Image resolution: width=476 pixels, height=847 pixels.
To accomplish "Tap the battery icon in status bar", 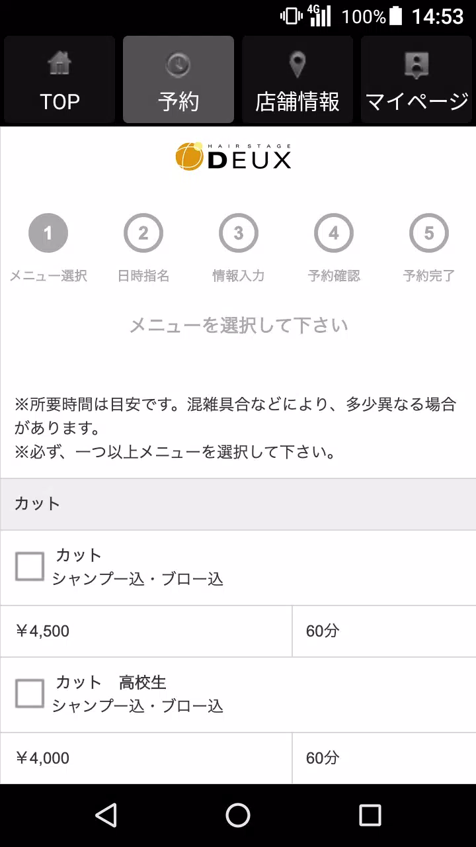I will point(395,16).
